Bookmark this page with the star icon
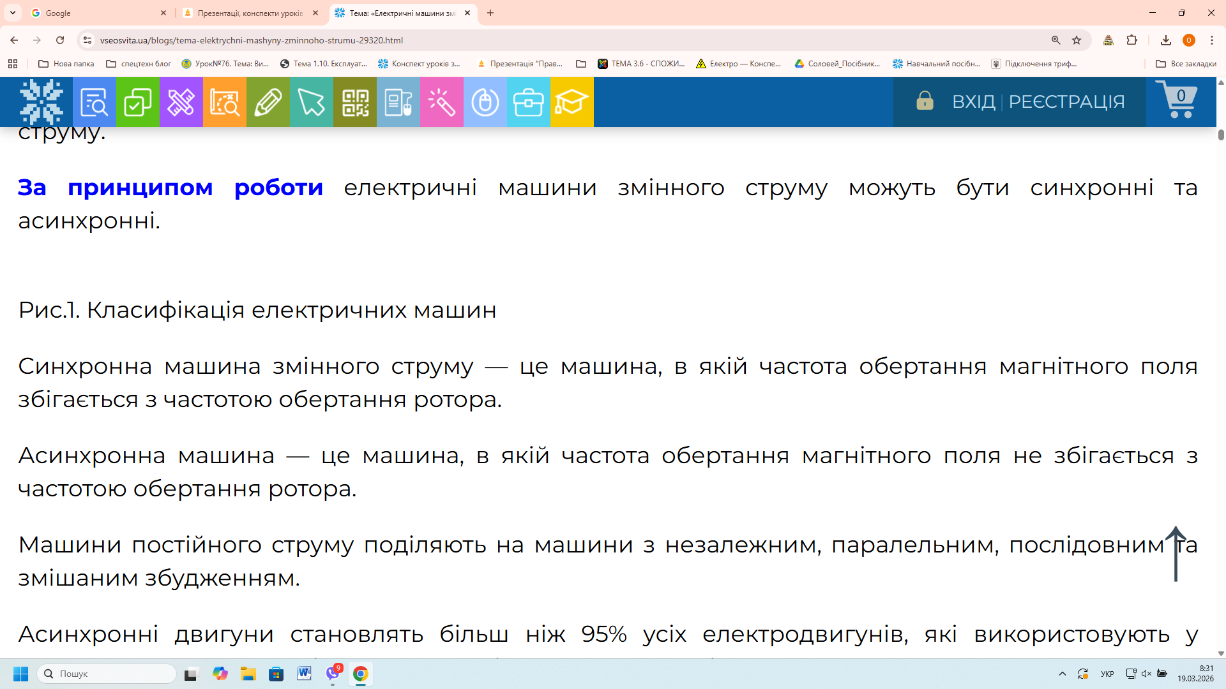 point(1077,40)
